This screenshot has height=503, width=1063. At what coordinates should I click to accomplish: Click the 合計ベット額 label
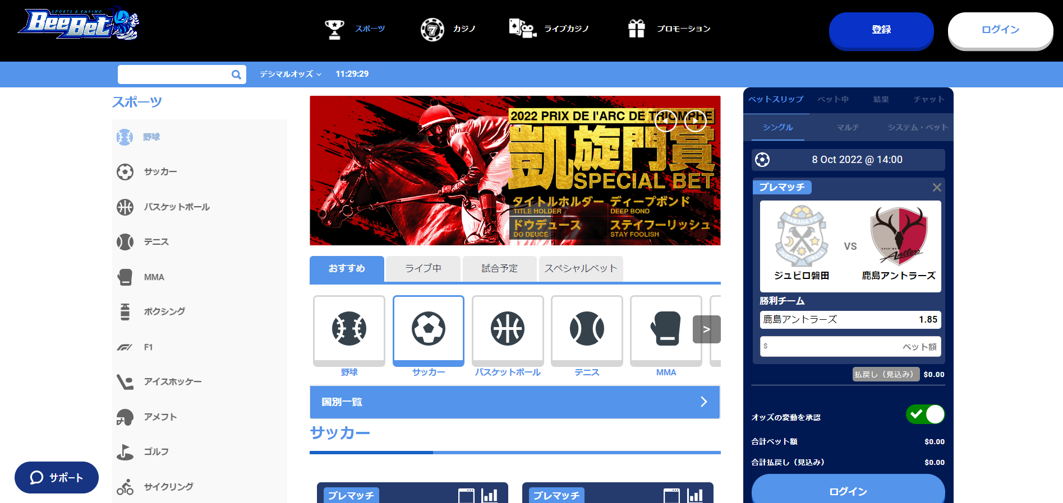pos(774,441)
